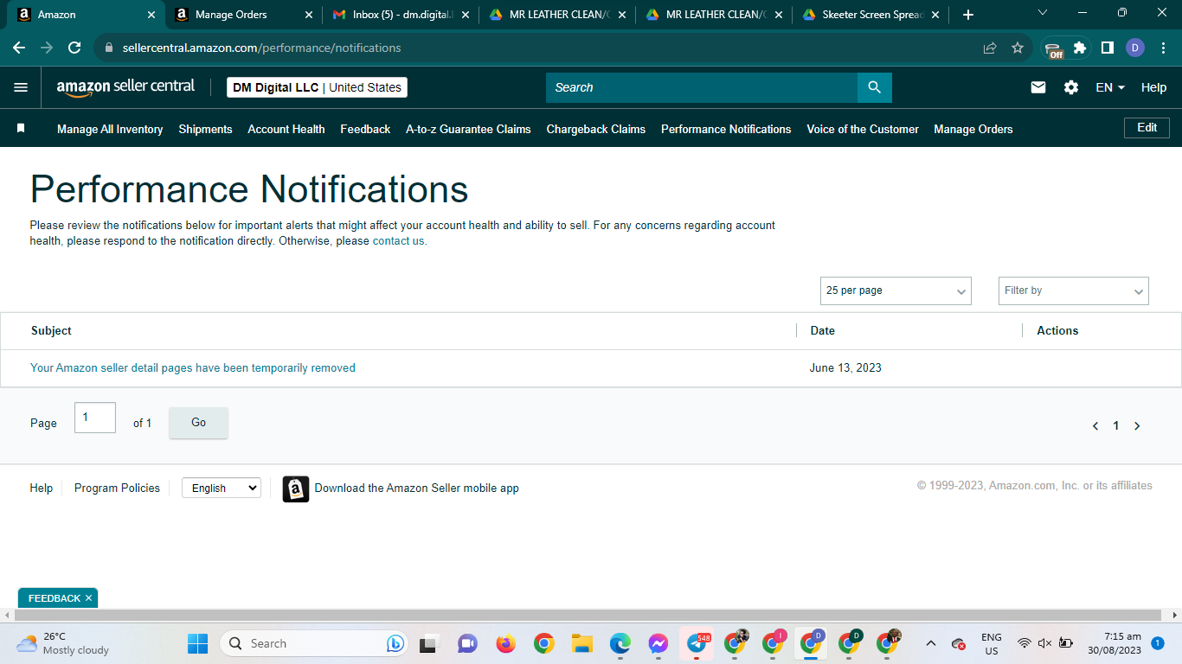
Task: Open Microsoft Edge from the taskbar
Action: tap(620, 643)
